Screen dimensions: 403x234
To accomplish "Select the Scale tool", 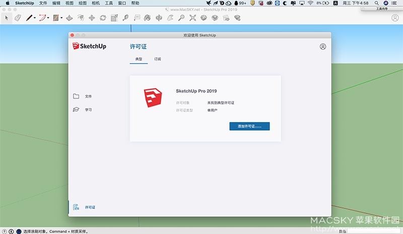I will [114, 18].
